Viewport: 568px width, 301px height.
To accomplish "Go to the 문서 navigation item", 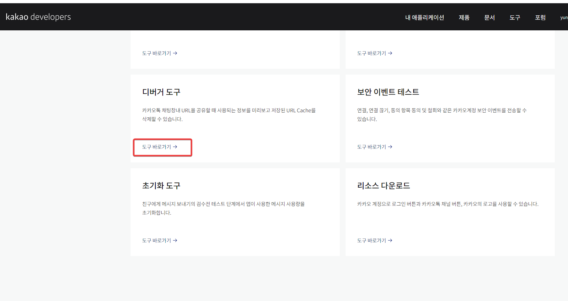I will point(489,18).
